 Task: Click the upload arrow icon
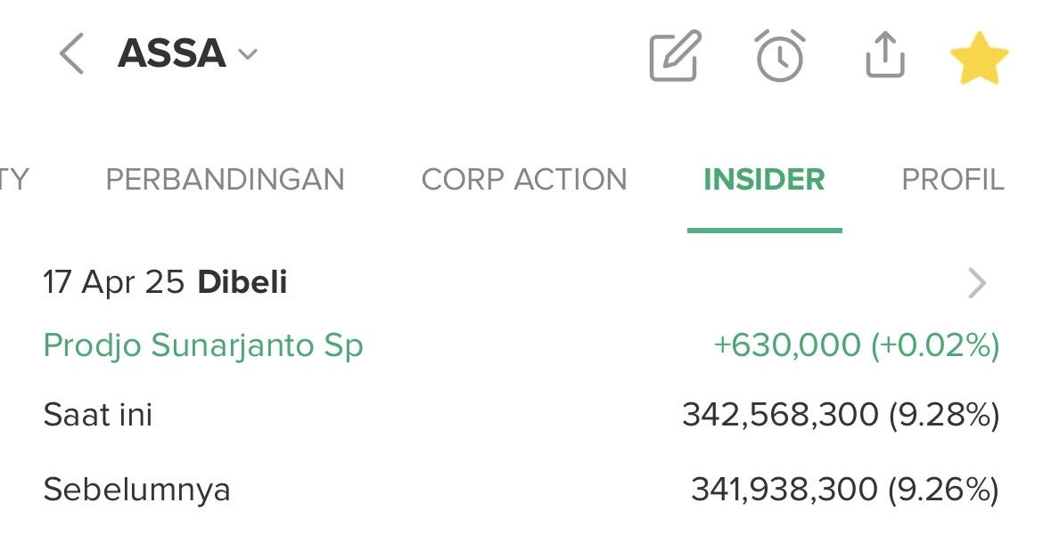(884, 56)
